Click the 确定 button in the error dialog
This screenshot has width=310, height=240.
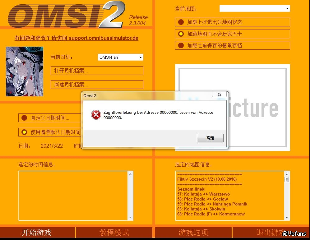point(210,138)
